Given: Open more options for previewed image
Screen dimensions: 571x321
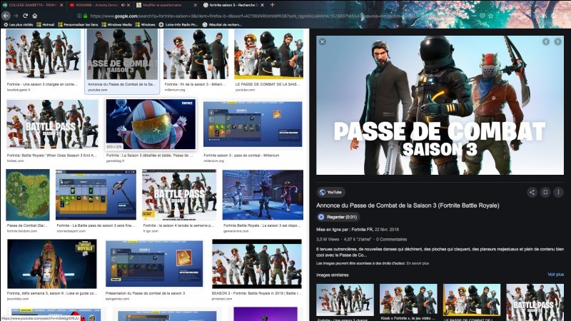Looking at the screenshot, I should tap(558, 192).
